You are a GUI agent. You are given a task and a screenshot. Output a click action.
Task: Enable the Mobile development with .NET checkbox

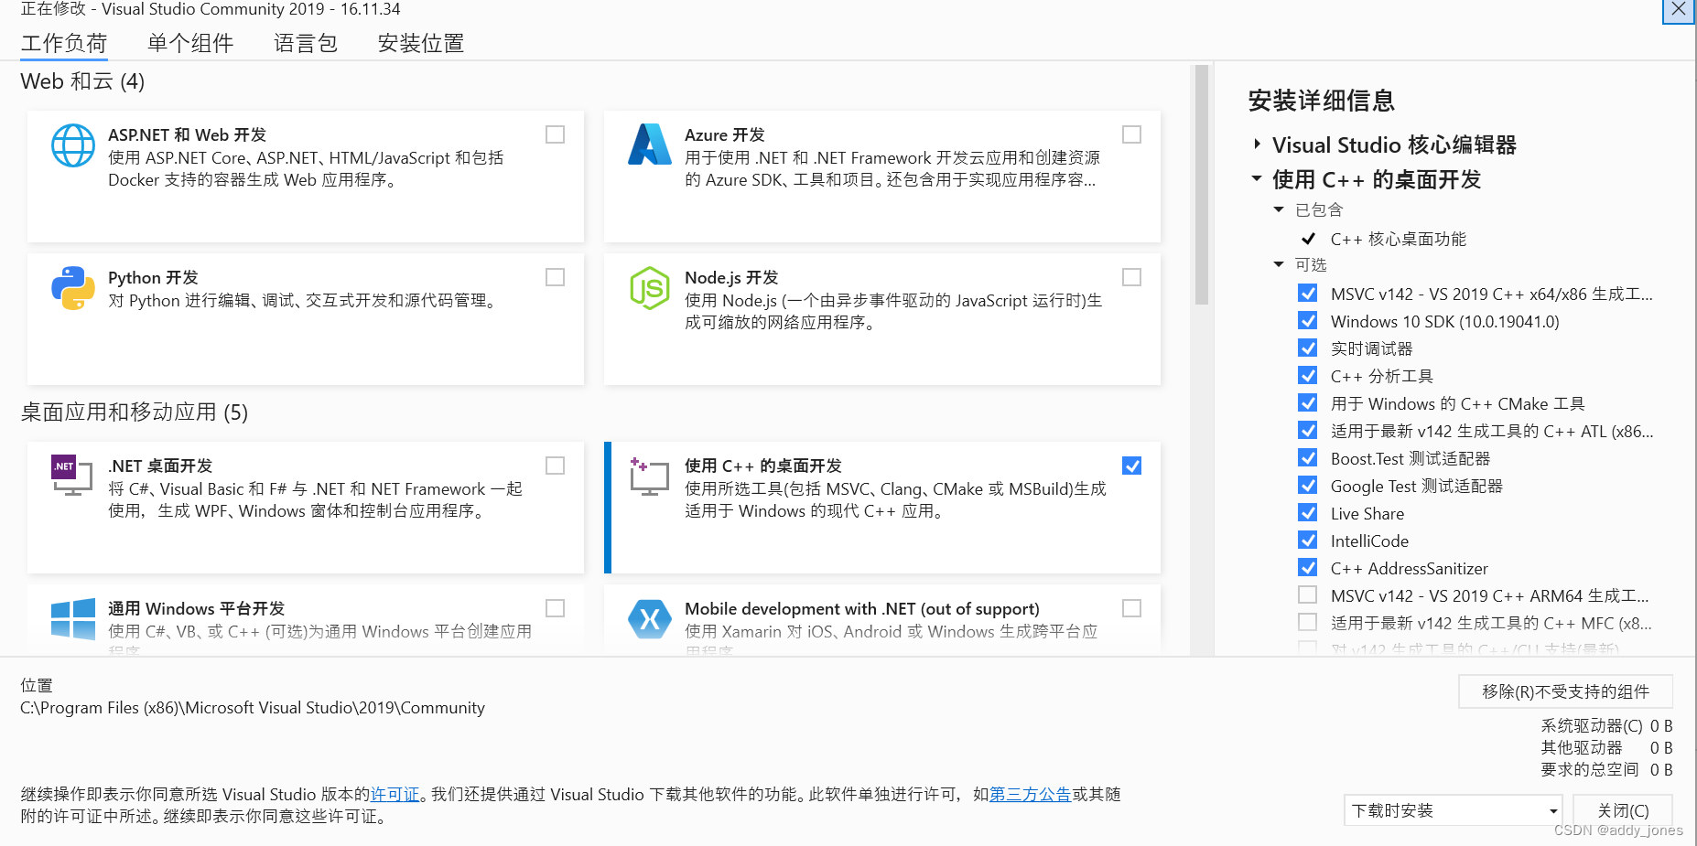coord(1131,608)
